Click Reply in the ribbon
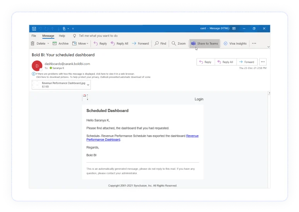This screenshot has width=299, height=212. [x=100, y=43]
